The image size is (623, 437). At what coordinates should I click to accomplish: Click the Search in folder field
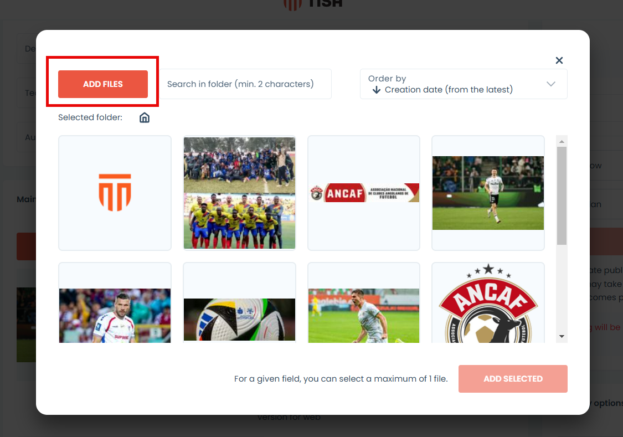pos(245,84)
